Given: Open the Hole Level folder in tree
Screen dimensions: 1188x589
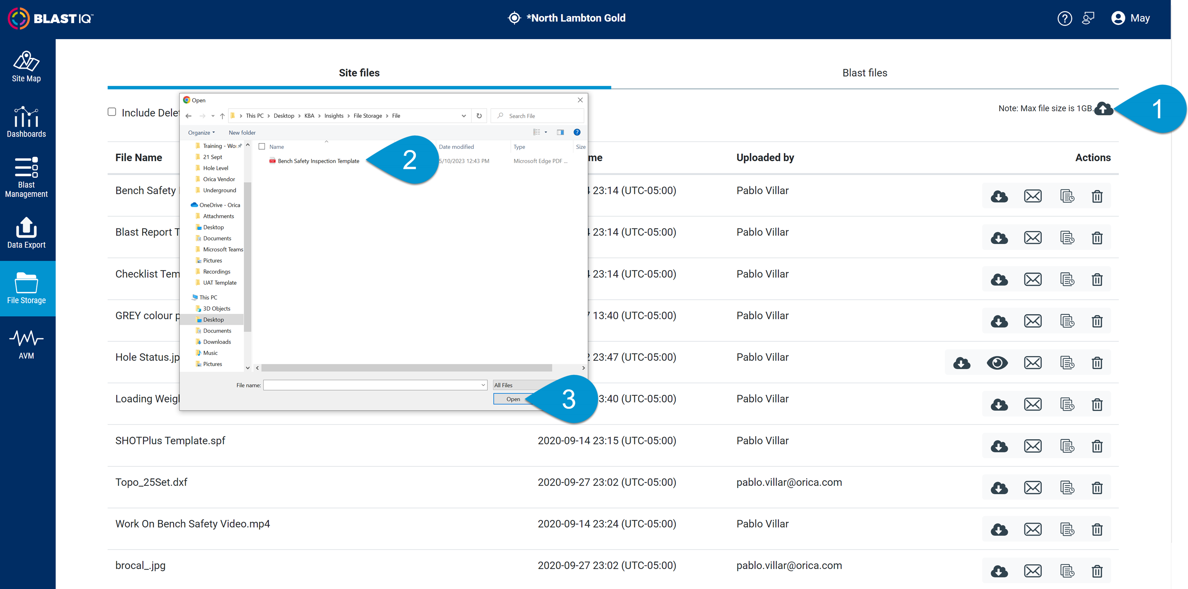Looking at the screenshot, I should point(211,168).
